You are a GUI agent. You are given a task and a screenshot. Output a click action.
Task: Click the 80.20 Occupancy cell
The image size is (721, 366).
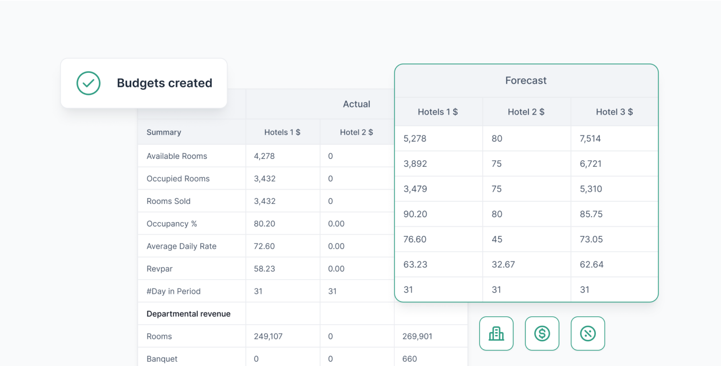[x=283, y=224]
